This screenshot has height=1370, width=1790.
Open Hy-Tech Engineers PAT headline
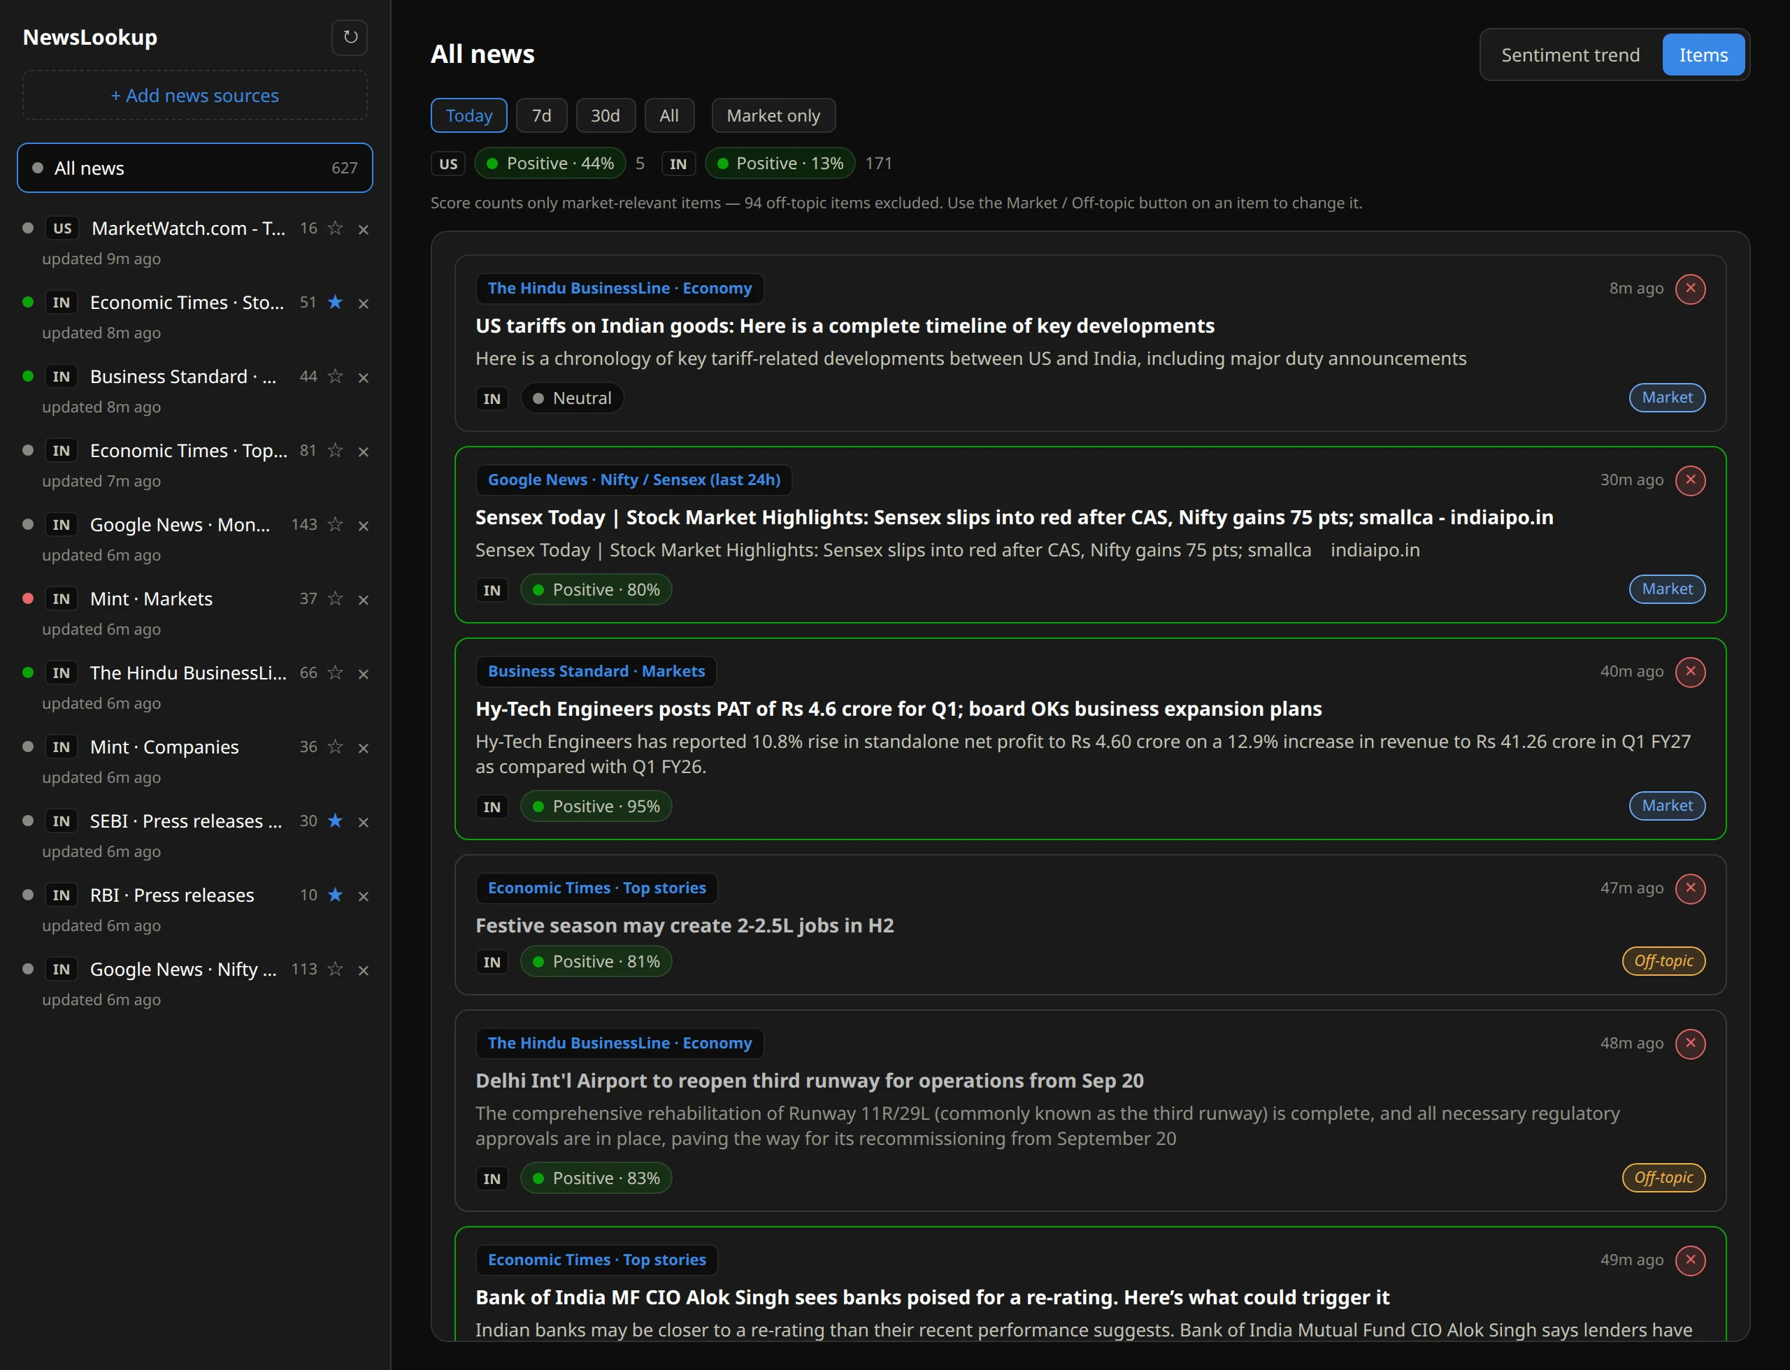coord(898,709)
